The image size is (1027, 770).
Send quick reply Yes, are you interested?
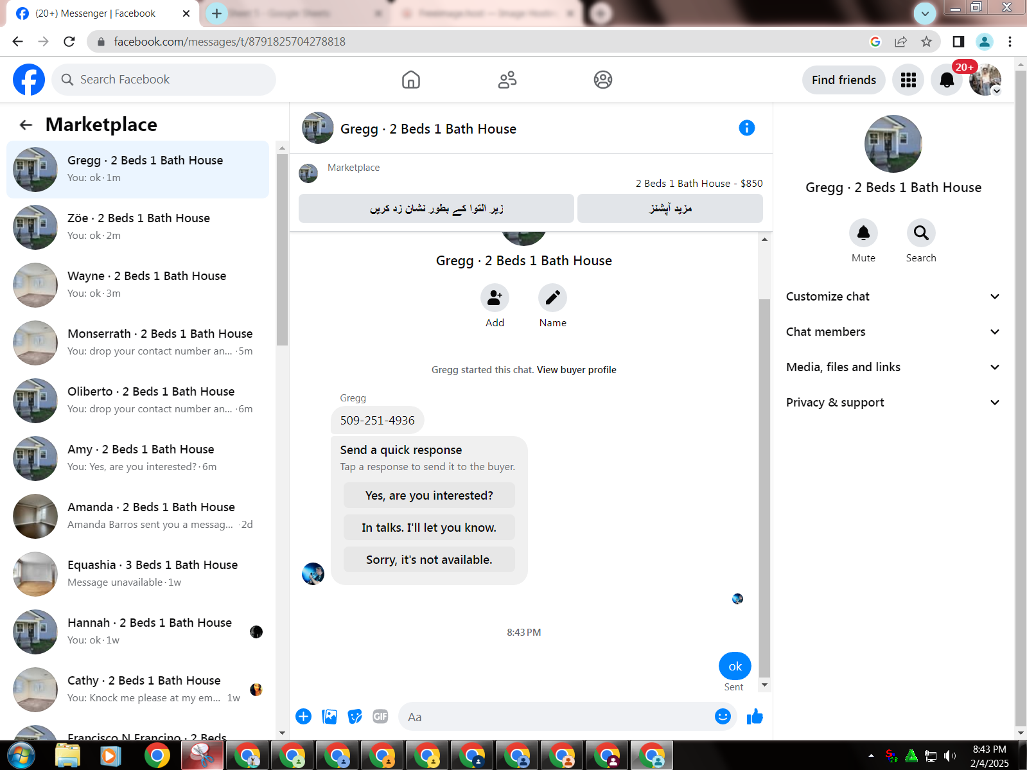[x=429, y=496]
